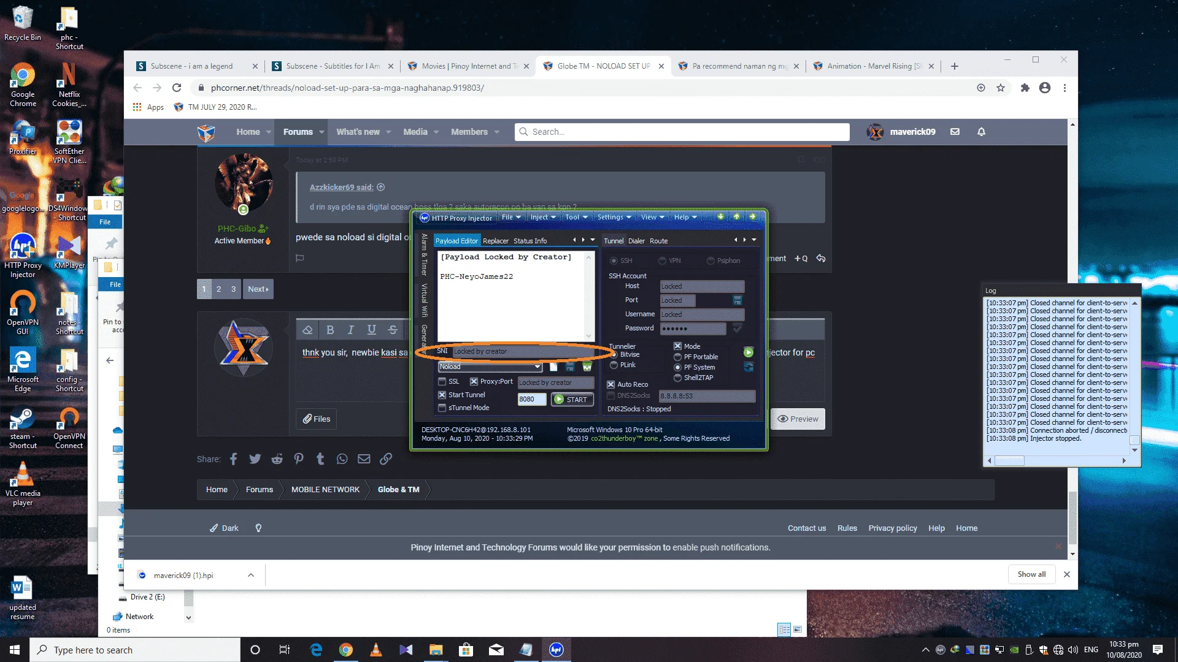Share thread via email envelope icon

click(364, 459)
